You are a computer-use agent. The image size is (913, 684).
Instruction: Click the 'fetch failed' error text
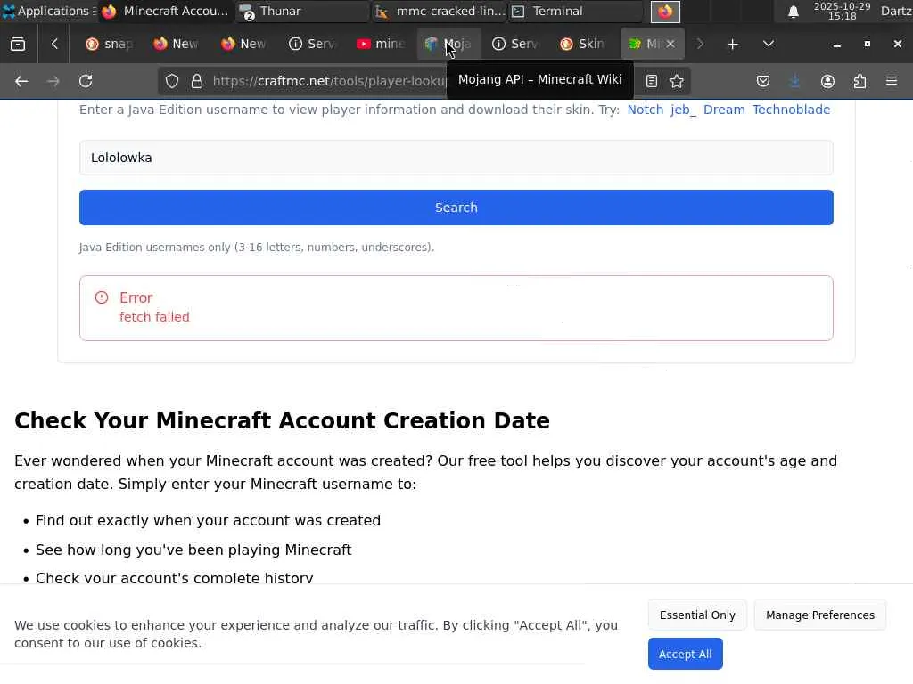[154, 317]
